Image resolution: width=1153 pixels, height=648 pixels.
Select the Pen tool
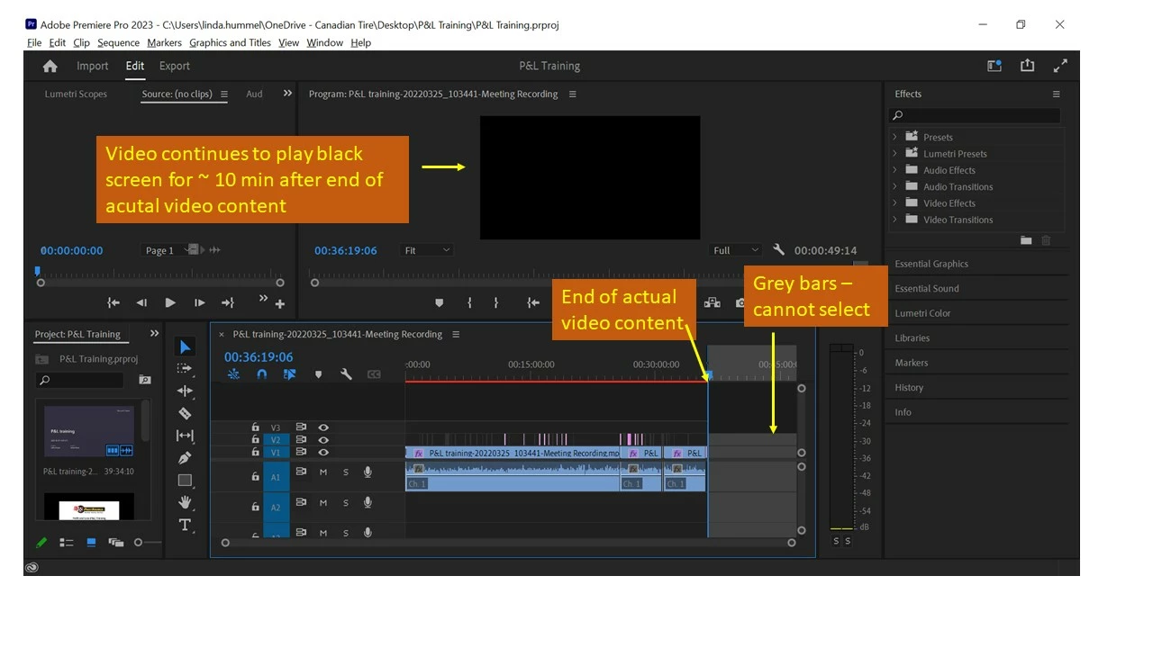pyautogui.click(x=185, y=458)
